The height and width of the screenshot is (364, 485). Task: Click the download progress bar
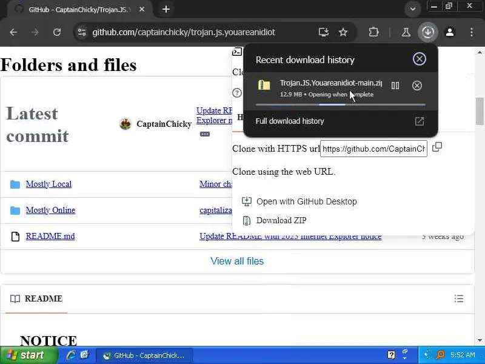tap(341, 104)
